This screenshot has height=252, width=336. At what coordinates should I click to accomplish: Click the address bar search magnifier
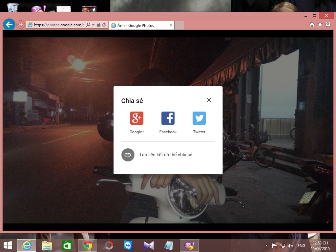coord(88,25)
